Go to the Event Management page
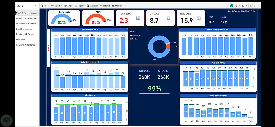The image size is (275, 127). point(24,29)
